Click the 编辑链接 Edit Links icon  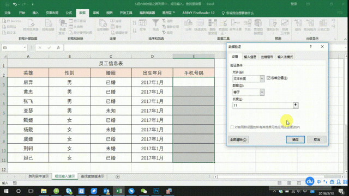click(x=119, y=33)
